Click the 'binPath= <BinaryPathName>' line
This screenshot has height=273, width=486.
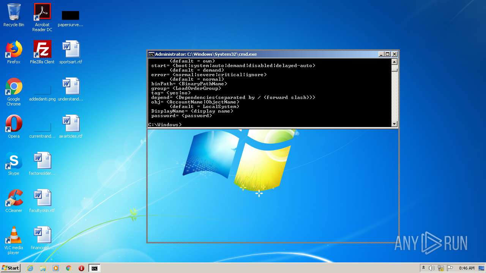coord(189,84)
